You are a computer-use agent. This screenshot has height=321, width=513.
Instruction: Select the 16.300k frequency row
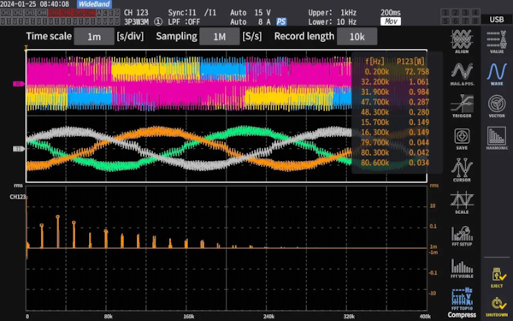pos(395,133)
